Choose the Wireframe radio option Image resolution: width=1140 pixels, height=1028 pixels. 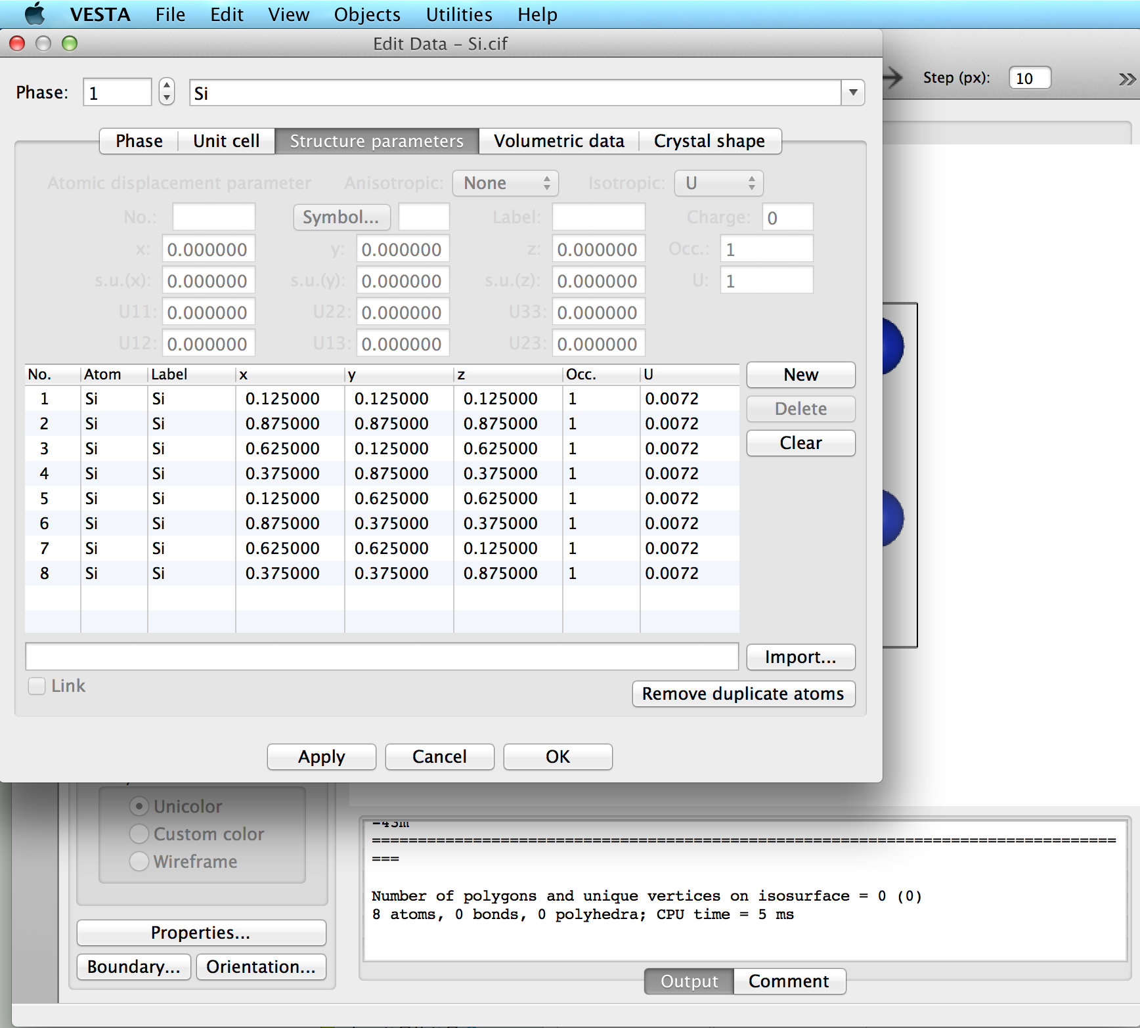(x=139, y=861)
